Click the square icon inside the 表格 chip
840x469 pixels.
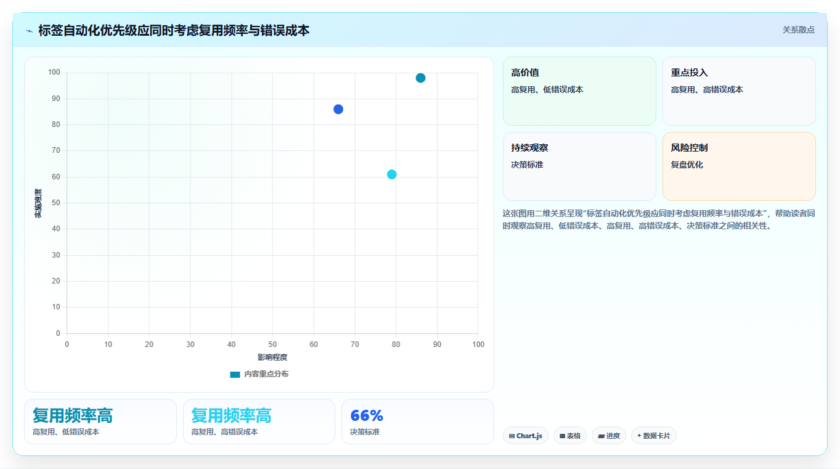tap(562, 436)
